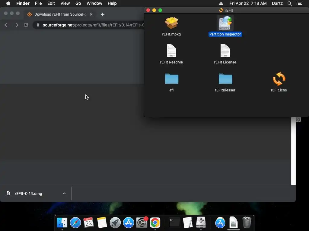Open a new Chrome tab
The image size is (309, 231).
103,14
